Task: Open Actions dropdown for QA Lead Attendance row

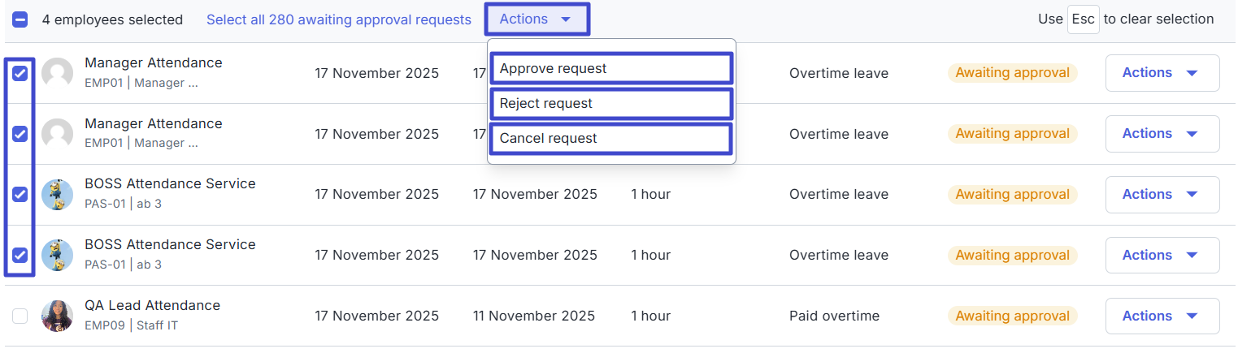Action: coord(1162,316)
